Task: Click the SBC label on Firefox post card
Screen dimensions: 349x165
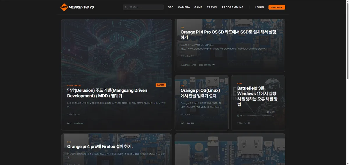Action: (69, 142)
